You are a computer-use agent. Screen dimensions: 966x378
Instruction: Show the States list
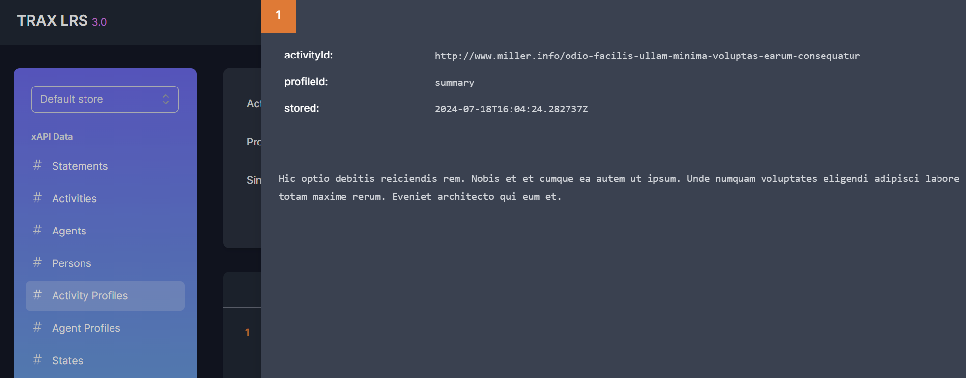67,361
